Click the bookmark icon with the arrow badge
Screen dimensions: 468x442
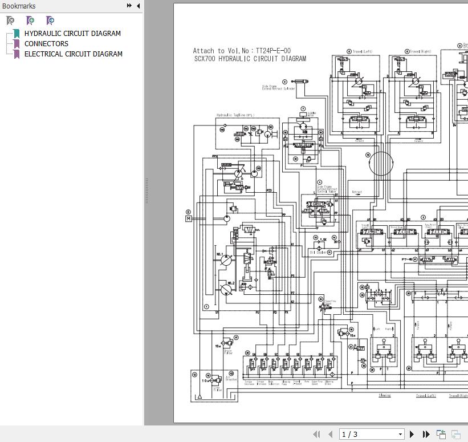(50, 21)
